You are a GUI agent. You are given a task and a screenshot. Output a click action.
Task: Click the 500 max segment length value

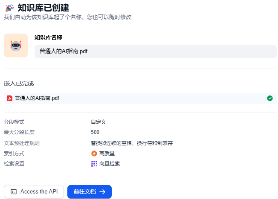[x=95, y=132]
